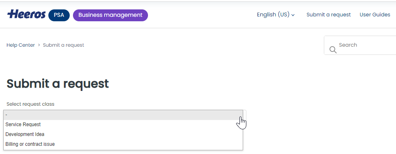Click the request class select field edge behind list
The image size is (396, 154).
pyautogui.click(x=244, y=115)
